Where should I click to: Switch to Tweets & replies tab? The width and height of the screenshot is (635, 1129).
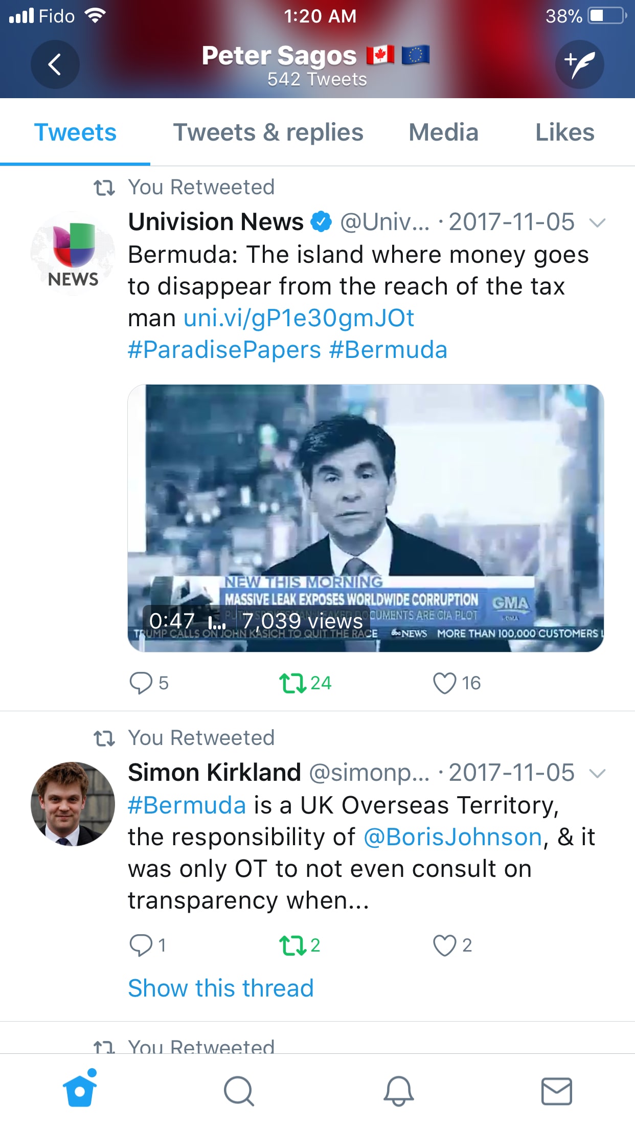coord(268,132)
